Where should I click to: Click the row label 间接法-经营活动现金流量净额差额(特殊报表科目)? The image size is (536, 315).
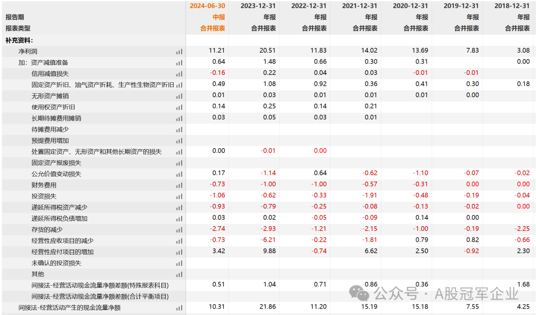click(100, 285)
